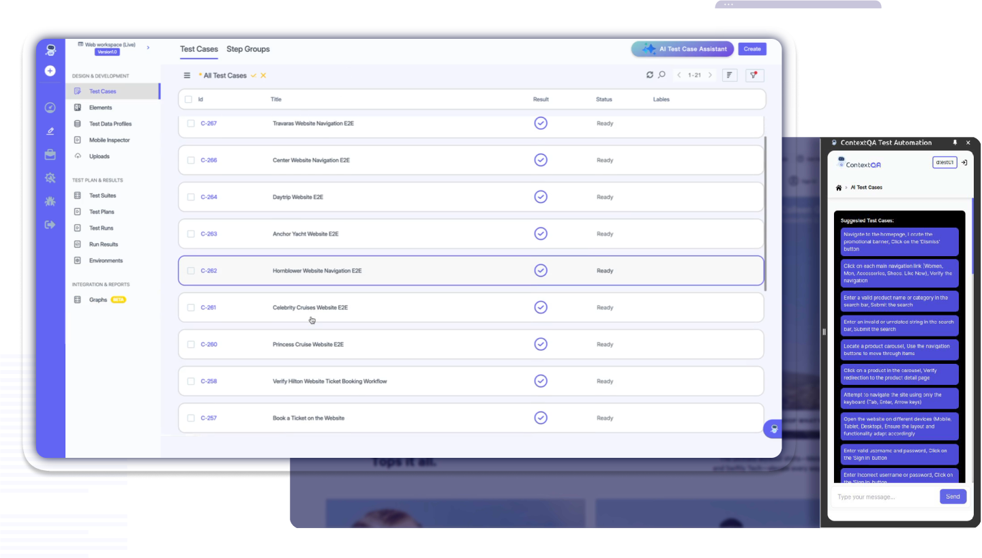Screen dimensions: 982x558
Task: Check the box for test case C-263
Action: click(x=191, y=234)
